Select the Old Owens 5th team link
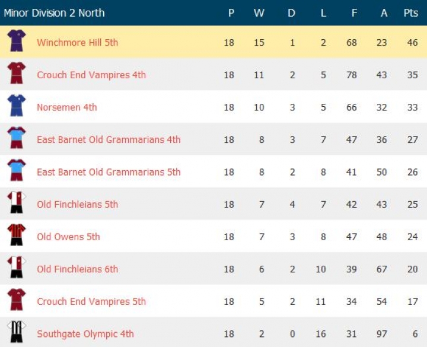 (68, 237)
